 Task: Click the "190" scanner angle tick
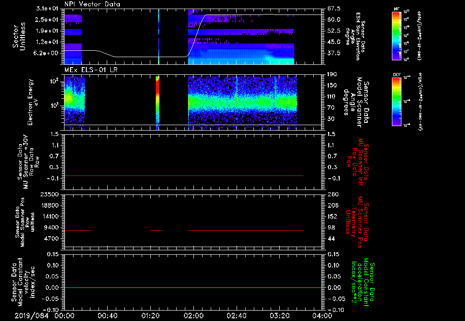click(332, 74)
